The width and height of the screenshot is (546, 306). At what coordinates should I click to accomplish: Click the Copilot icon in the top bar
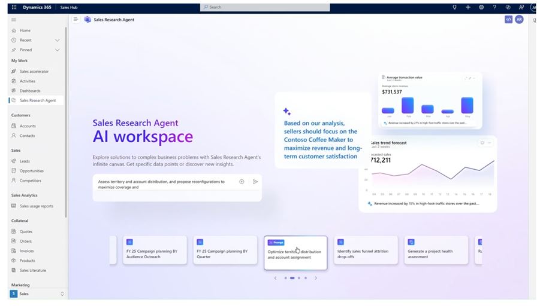coord(508,7)
